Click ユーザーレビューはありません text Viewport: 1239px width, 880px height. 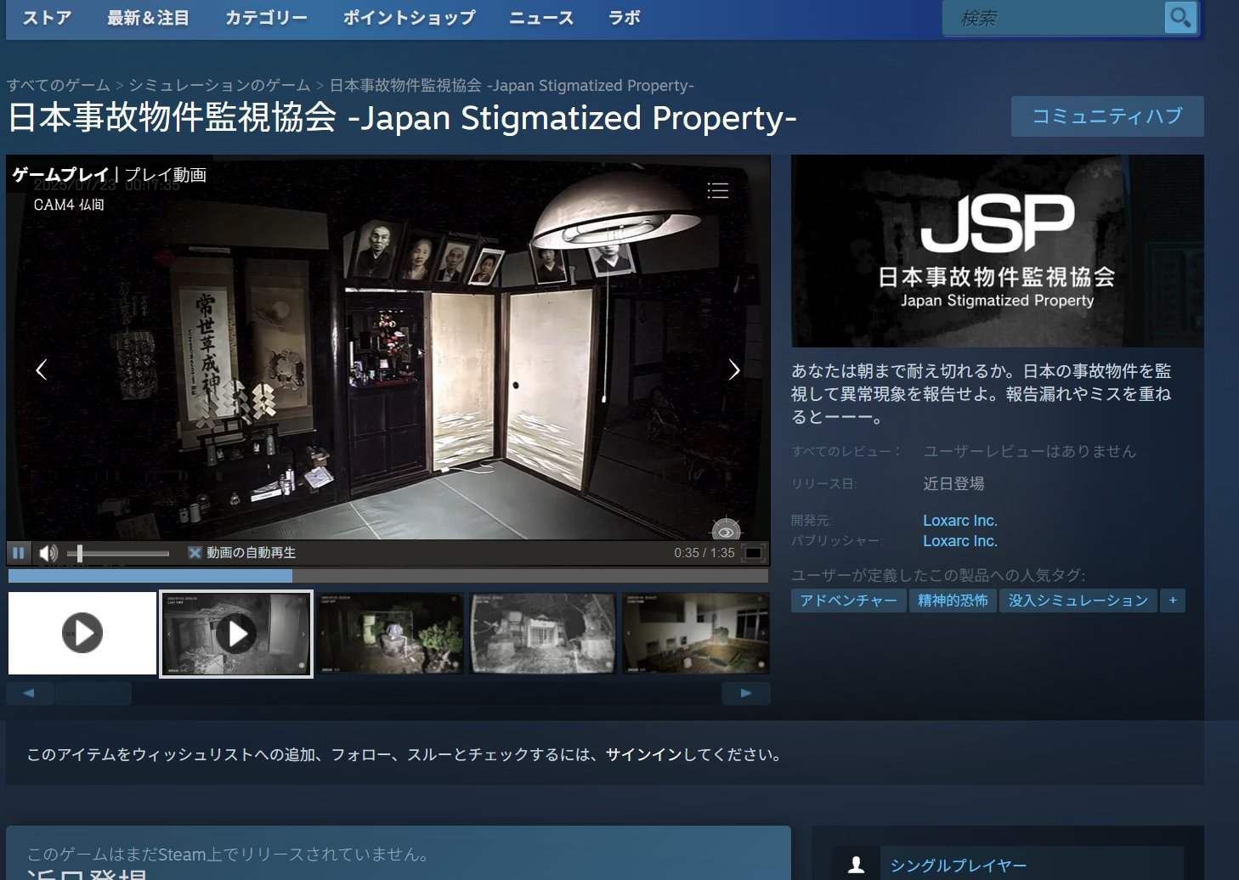(1029, 451)
